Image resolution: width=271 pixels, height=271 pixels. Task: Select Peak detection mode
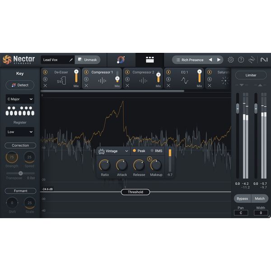coord(139,151)
